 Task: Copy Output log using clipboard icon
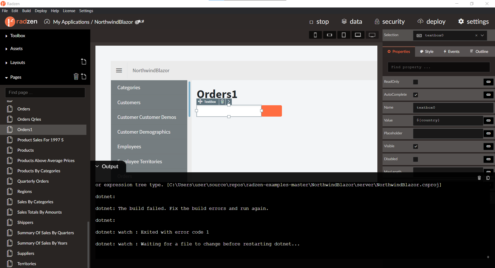tap(488, 178)
